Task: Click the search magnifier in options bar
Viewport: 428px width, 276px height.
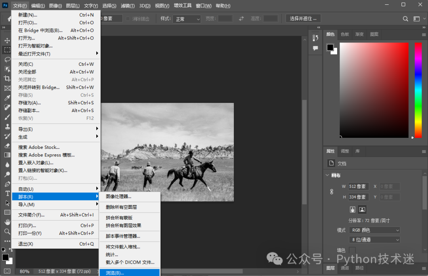Action: pyautogui.click(x=405, y=19)
